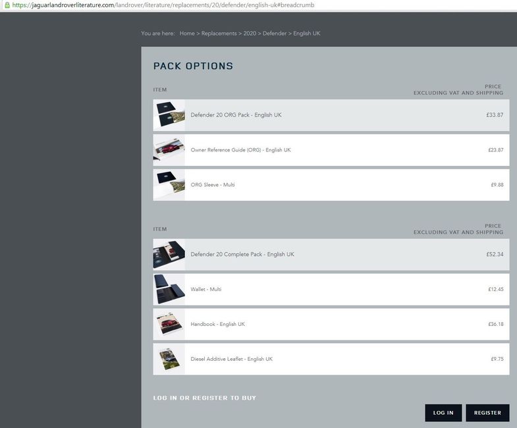The width and height of the screenshot is (517, 428).
Task: Open the ORG Sleeve thumbnail
Action: pyautogui.click(x=169, y=185)
